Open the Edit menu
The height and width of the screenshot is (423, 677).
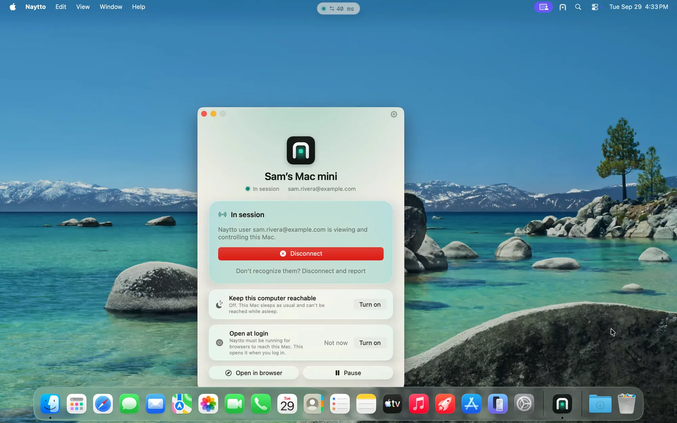click(61, 7)
